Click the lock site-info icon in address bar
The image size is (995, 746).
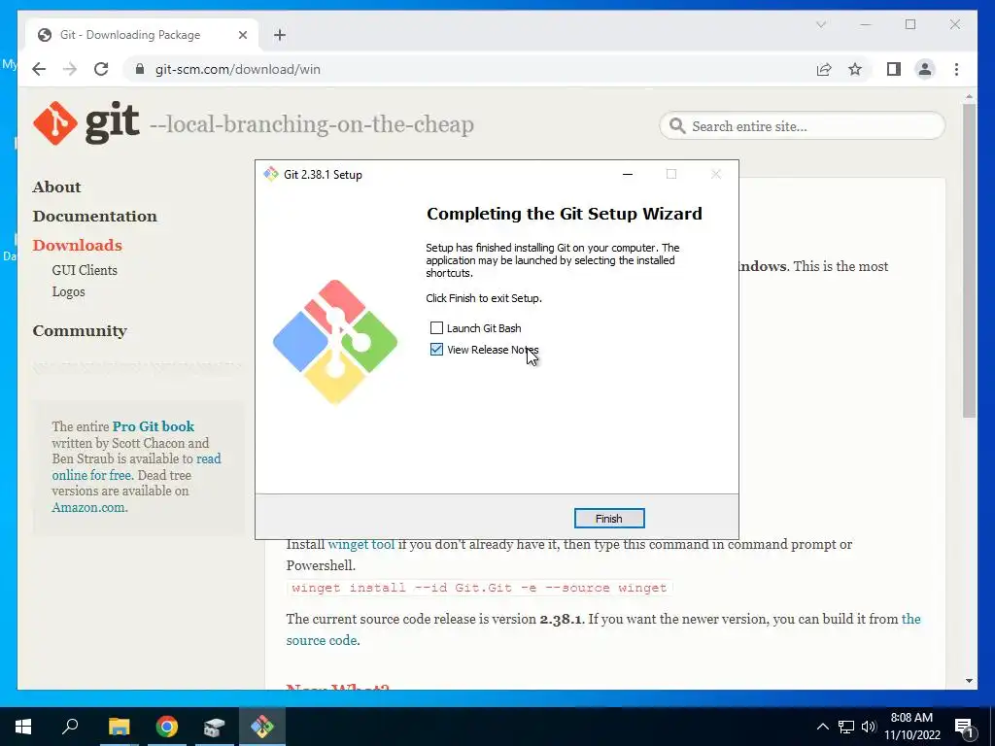(140, 69)
